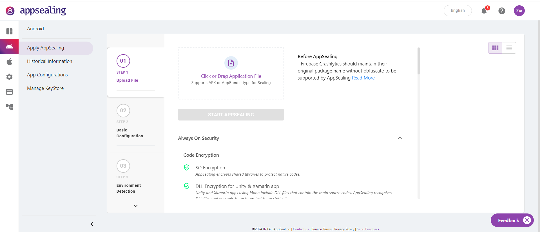Click the START APPSEALING button
This screenshot has height=232, width=540.
[231, 115]
